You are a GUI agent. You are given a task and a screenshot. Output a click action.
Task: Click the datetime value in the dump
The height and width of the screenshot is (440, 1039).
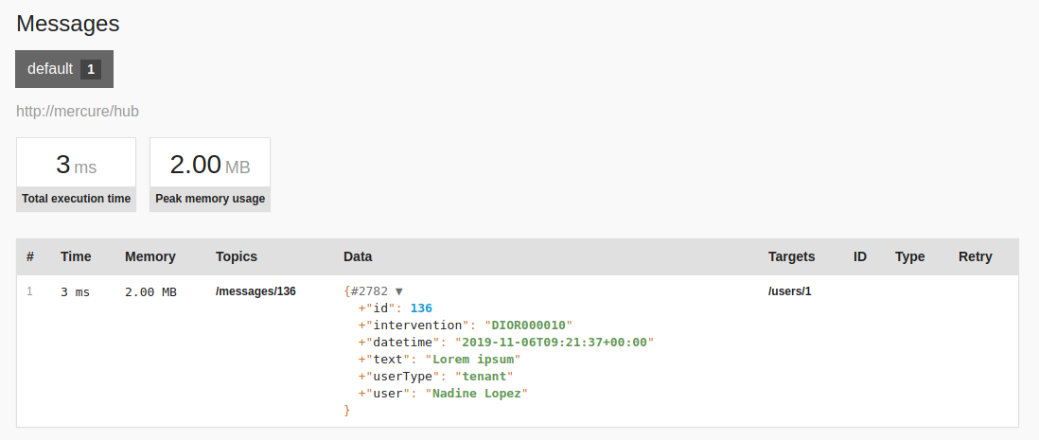pos(555,343)
